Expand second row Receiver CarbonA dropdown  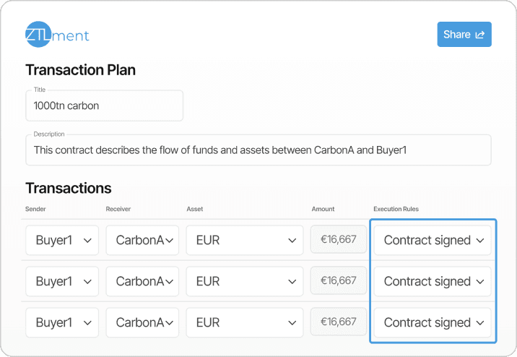pyautogui.click(x=142, y=282)
